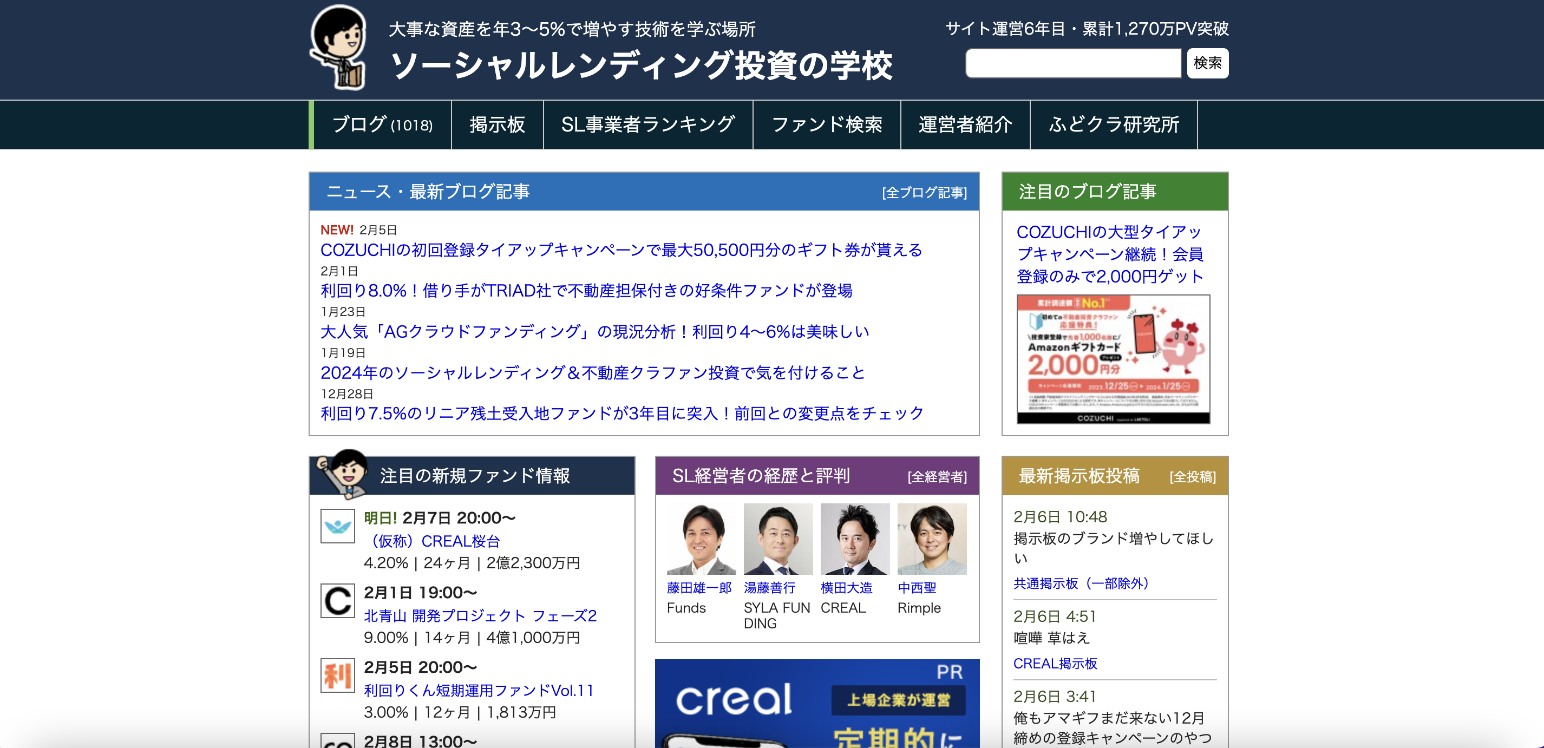Click the SL経営者の経歴と評判 section heading
This screenshot has height=748, width=1544.
[761, 476]
